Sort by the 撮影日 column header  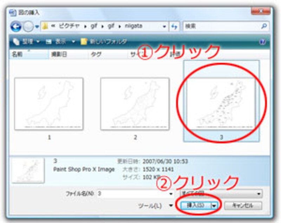coord(68,54)
